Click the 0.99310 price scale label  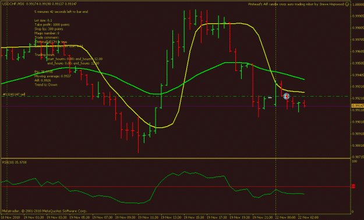click(358, 87)
